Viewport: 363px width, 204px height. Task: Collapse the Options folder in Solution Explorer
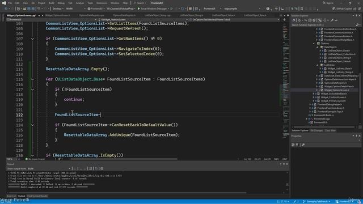314,44
